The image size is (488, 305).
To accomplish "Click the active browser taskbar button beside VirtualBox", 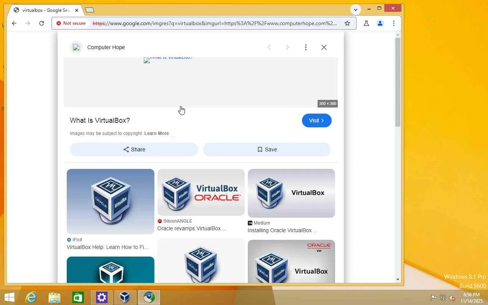I will click(x=149, y=297).
